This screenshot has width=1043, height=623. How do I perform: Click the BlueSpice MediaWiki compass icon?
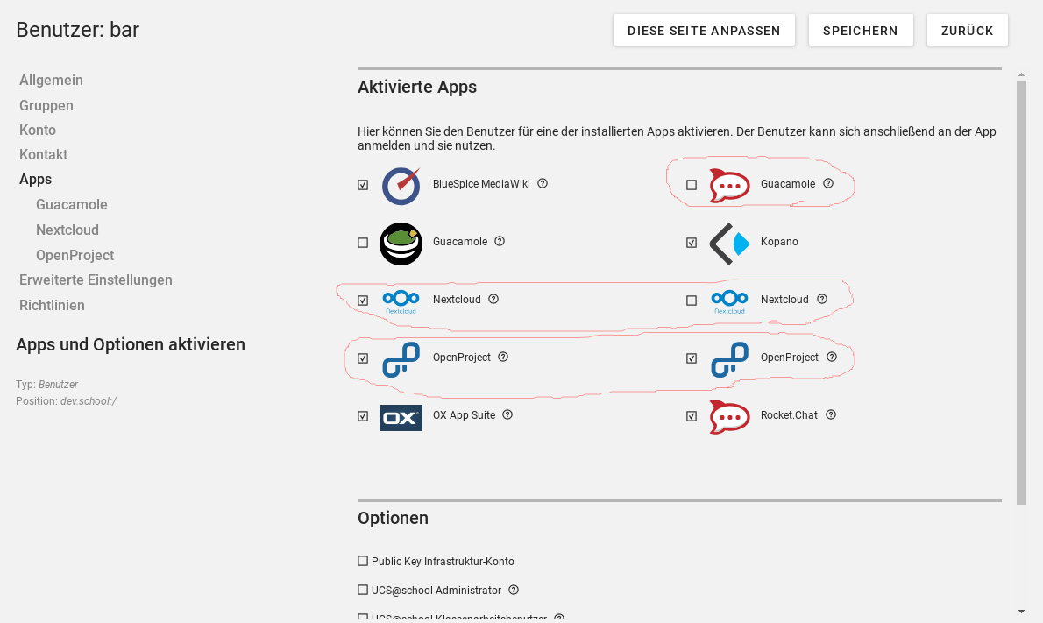pyautogui.click(x=401, y=185)
